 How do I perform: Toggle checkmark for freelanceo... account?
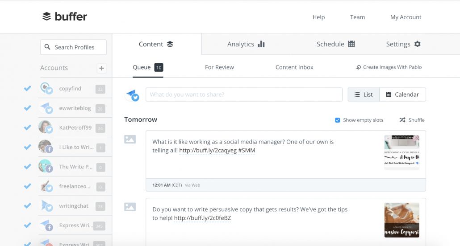click(x=28, y=186)
